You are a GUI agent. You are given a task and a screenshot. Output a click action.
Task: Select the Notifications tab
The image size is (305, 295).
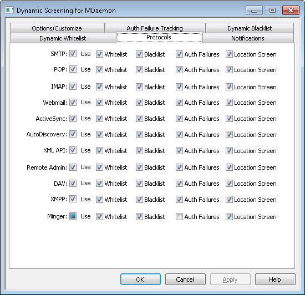pos(248,38)
